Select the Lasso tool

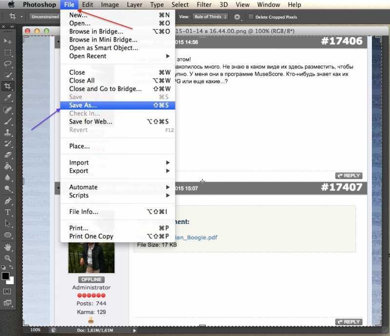[x=8, y=63]
